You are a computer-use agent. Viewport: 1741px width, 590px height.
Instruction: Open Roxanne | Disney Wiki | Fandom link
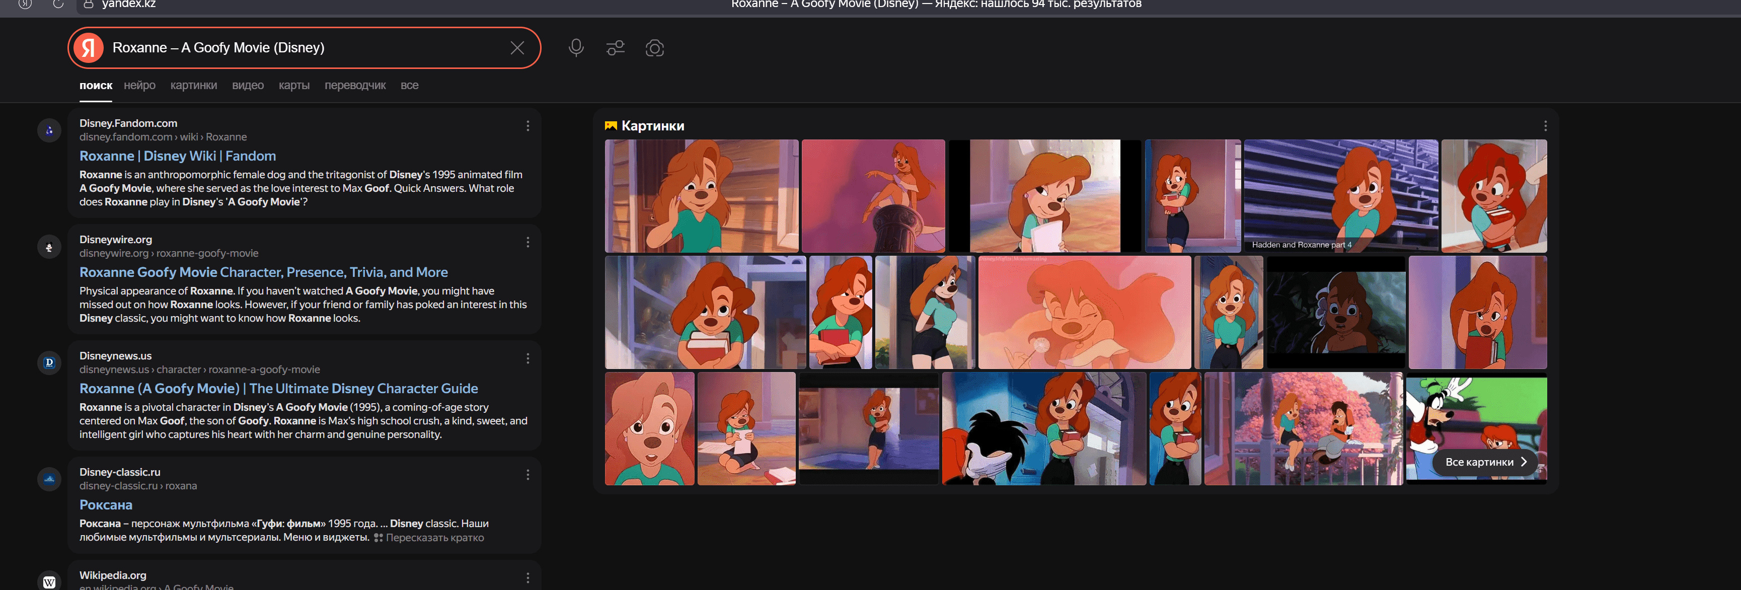pos(178,156)
